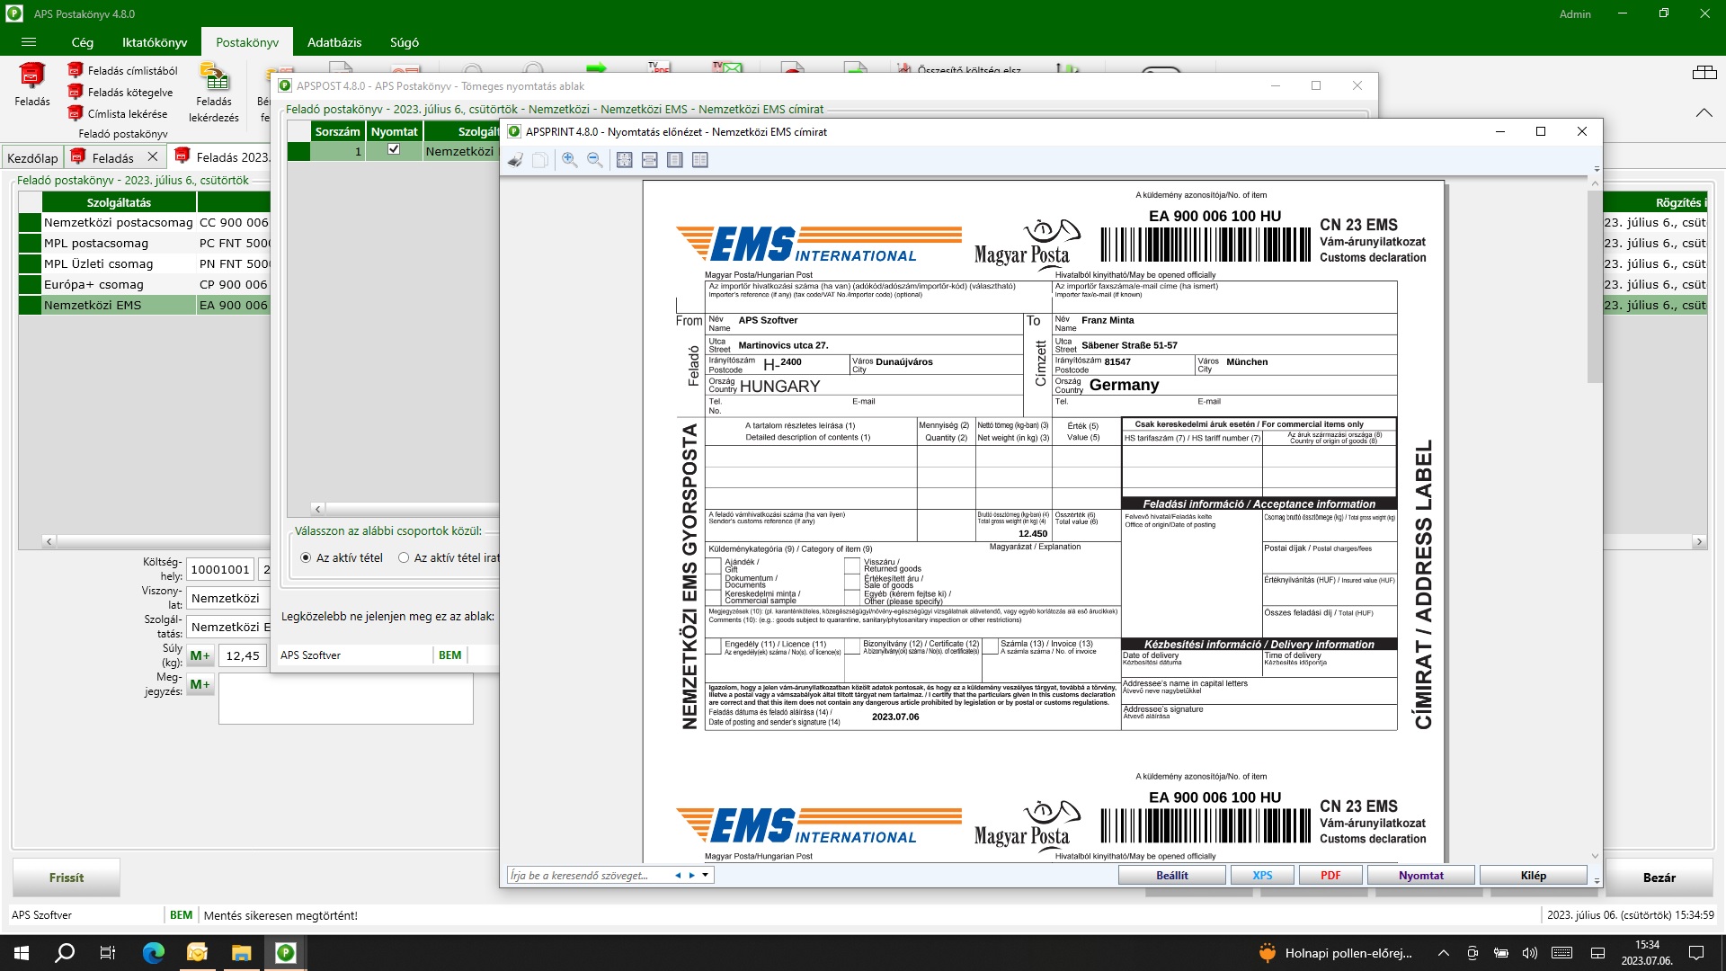Click the Szolgáltatás column header

(119, 202)
